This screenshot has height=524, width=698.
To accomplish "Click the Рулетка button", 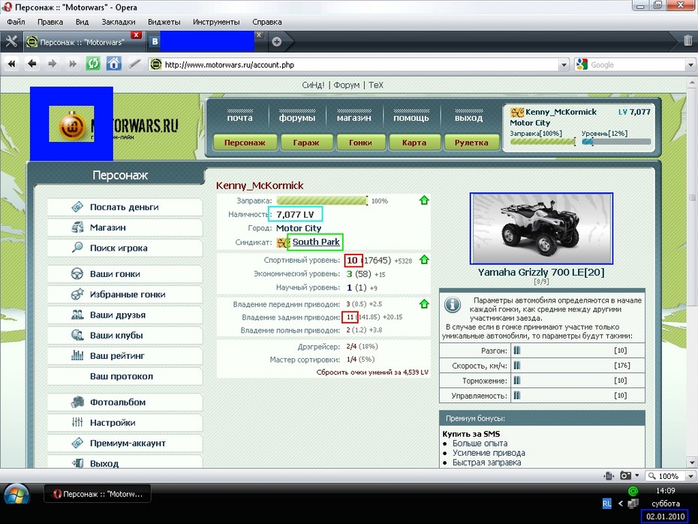I will click(x=471, y=143).
